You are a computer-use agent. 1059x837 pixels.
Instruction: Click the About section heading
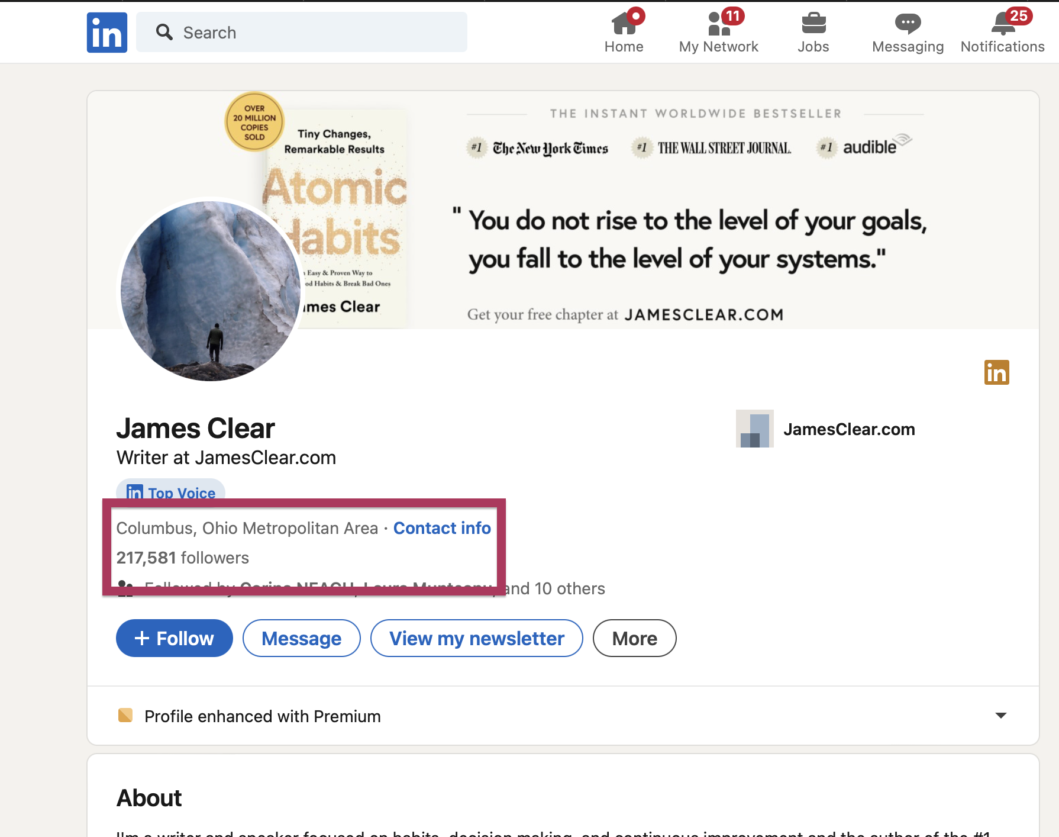click(149, 798)
